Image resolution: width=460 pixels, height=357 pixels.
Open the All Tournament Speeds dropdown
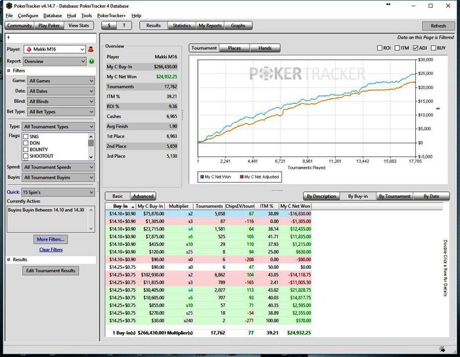point(58,167)
